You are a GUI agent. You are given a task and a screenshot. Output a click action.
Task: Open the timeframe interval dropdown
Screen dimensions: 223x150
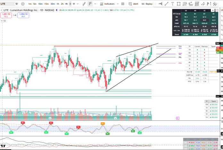(78, 4)
